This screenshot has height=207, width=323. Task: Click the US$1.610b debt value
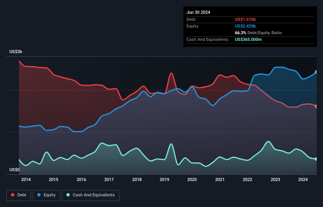(245, 19)
